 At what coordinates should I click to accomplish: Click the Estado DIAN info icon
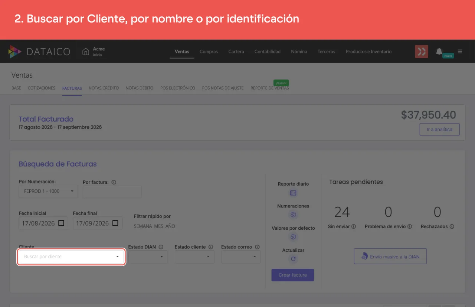[x=160, y=247]
